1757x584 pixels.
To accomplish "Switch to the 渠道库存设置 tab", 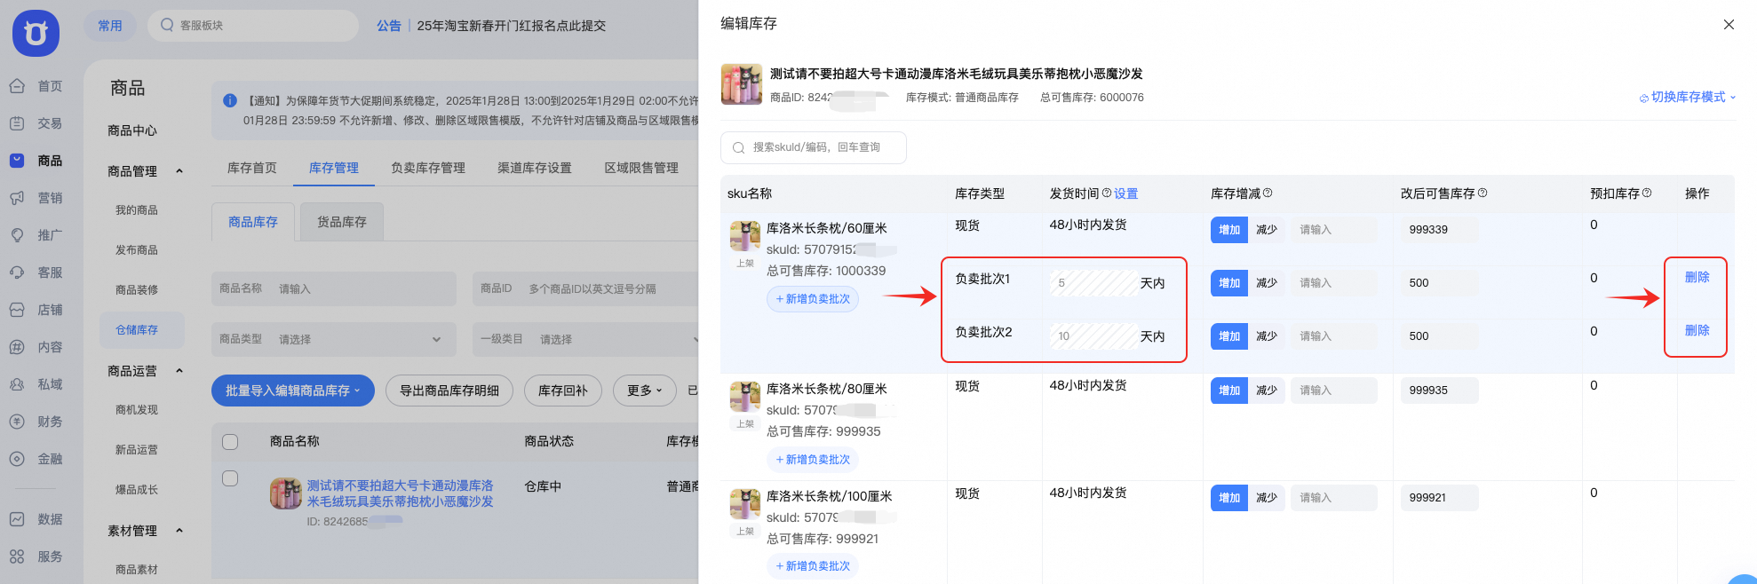I will click(x=535, y=168).
